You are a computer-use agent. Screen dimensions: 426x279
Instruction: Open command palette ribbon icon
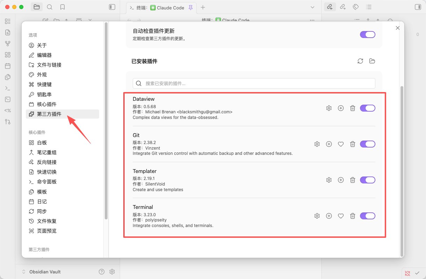tap(8, 88)
